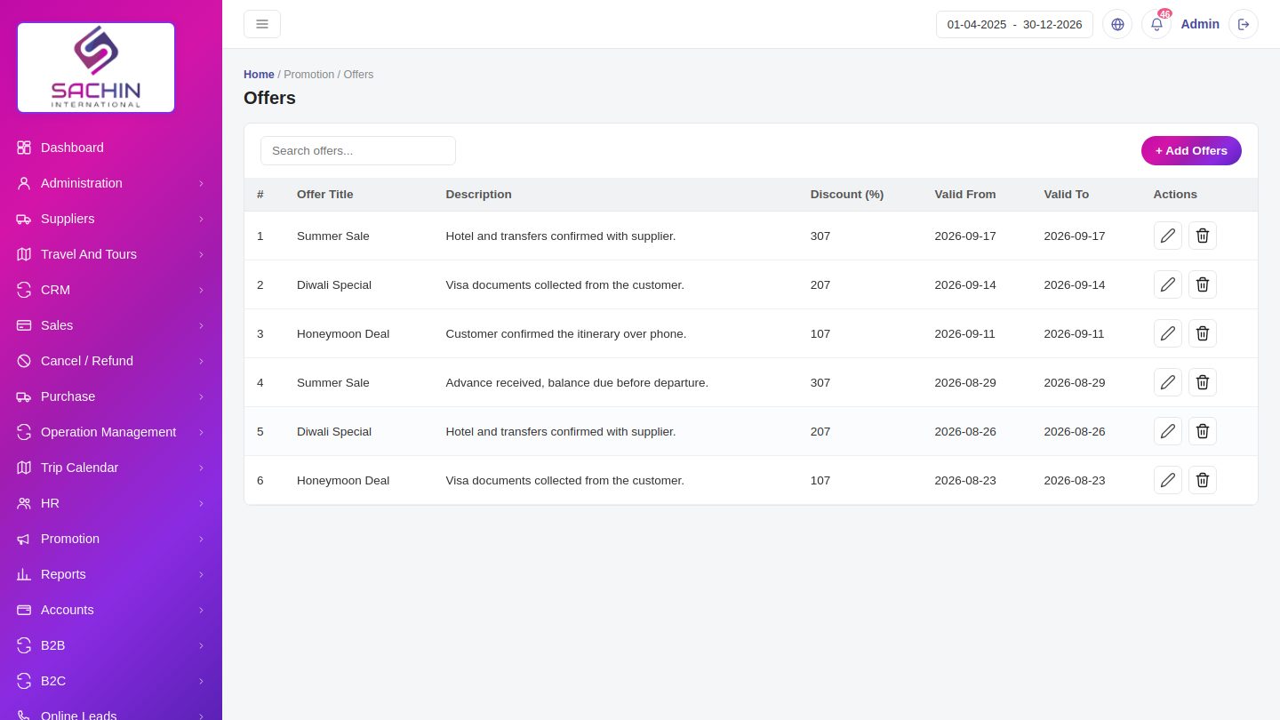Expand the Suppliers sidebar menu
The image size is (1280, 720).
111,219
